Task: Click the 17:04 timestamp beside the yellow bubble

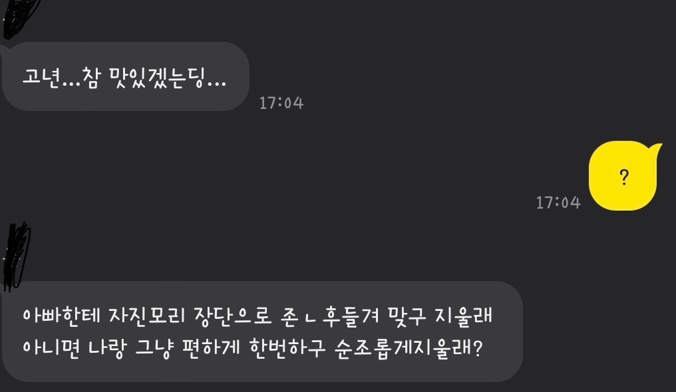Action: [x=558, y=202]
